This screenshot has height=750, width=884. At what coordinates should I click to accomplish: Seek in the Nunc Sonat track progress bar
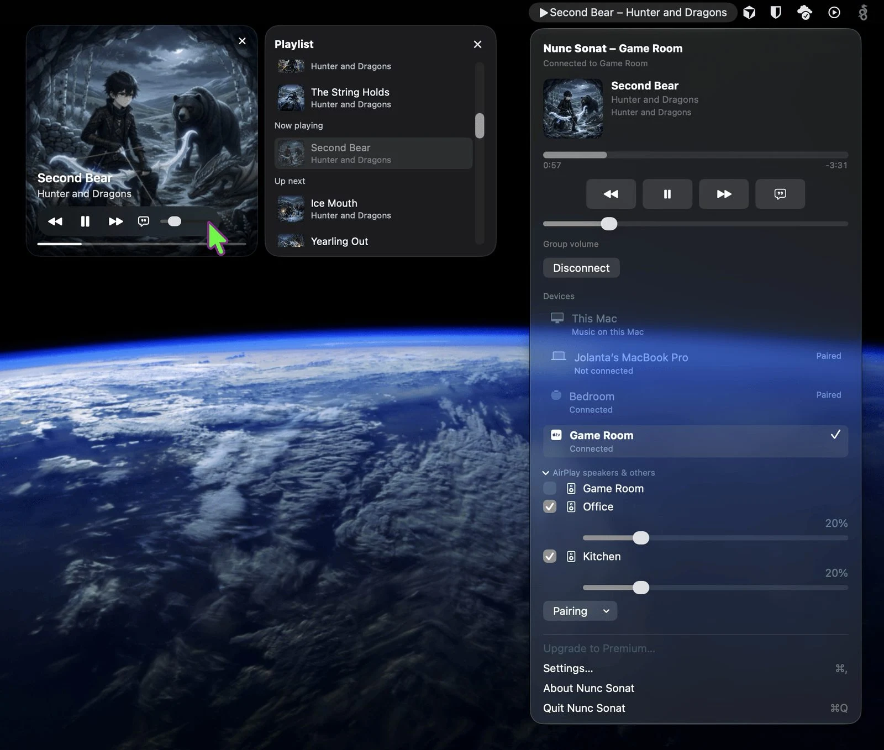click(695, 155)
